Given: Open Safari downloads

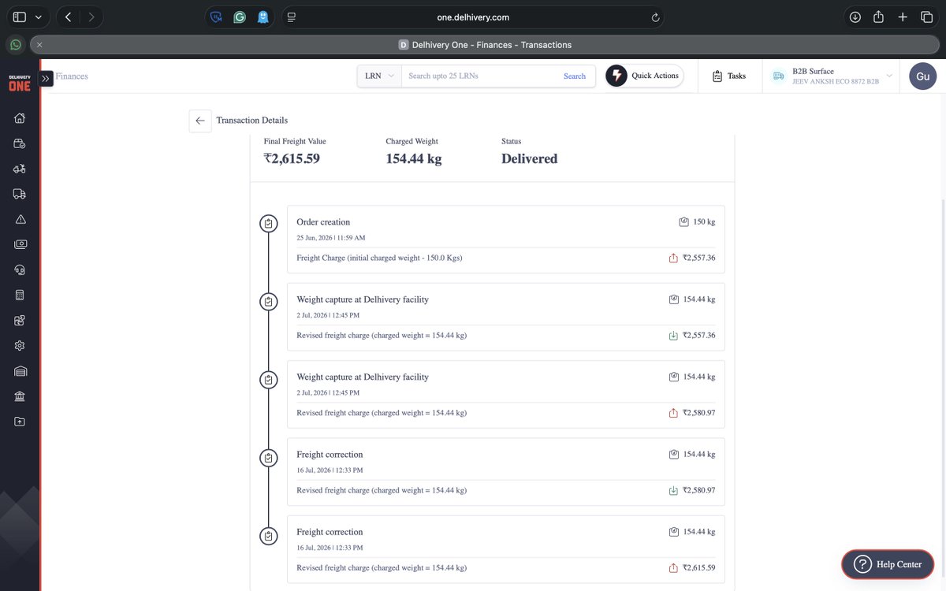Looking at the screenshot, I should click(855, 17).
